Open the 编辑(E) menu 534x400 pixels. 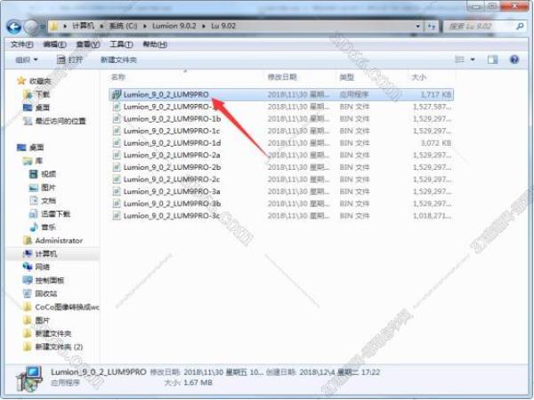point(54,44)
